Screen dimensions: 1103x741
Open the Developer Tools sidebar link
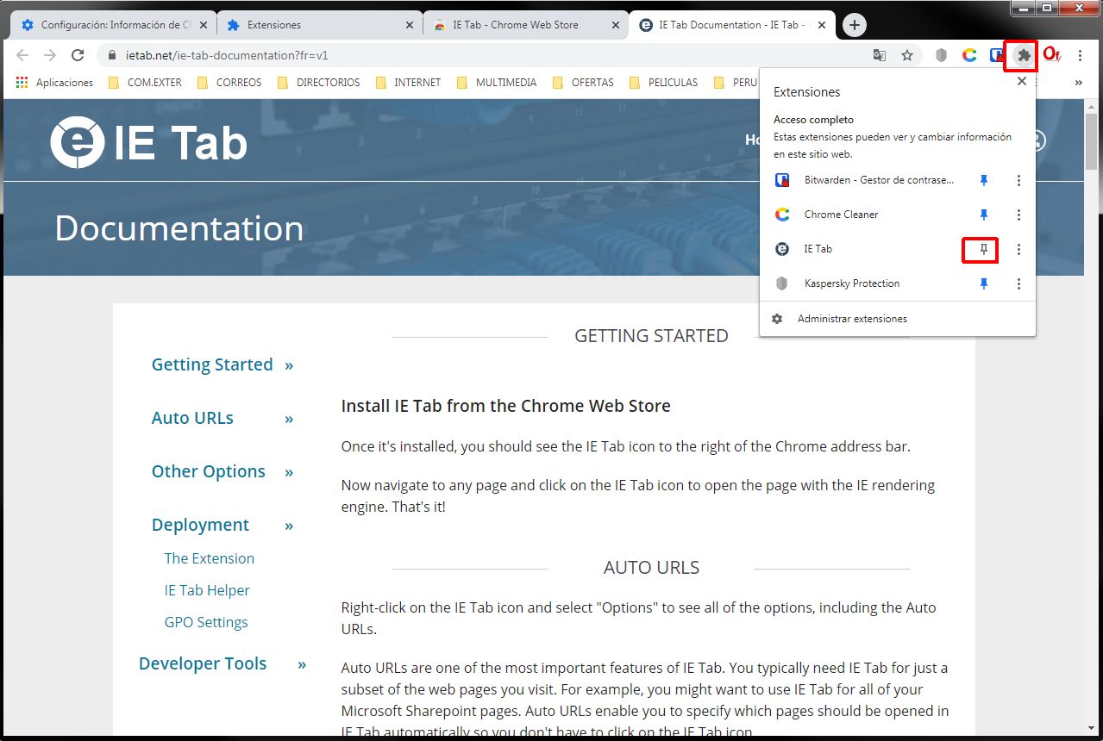pyautogui.click(x=203, y=663)
